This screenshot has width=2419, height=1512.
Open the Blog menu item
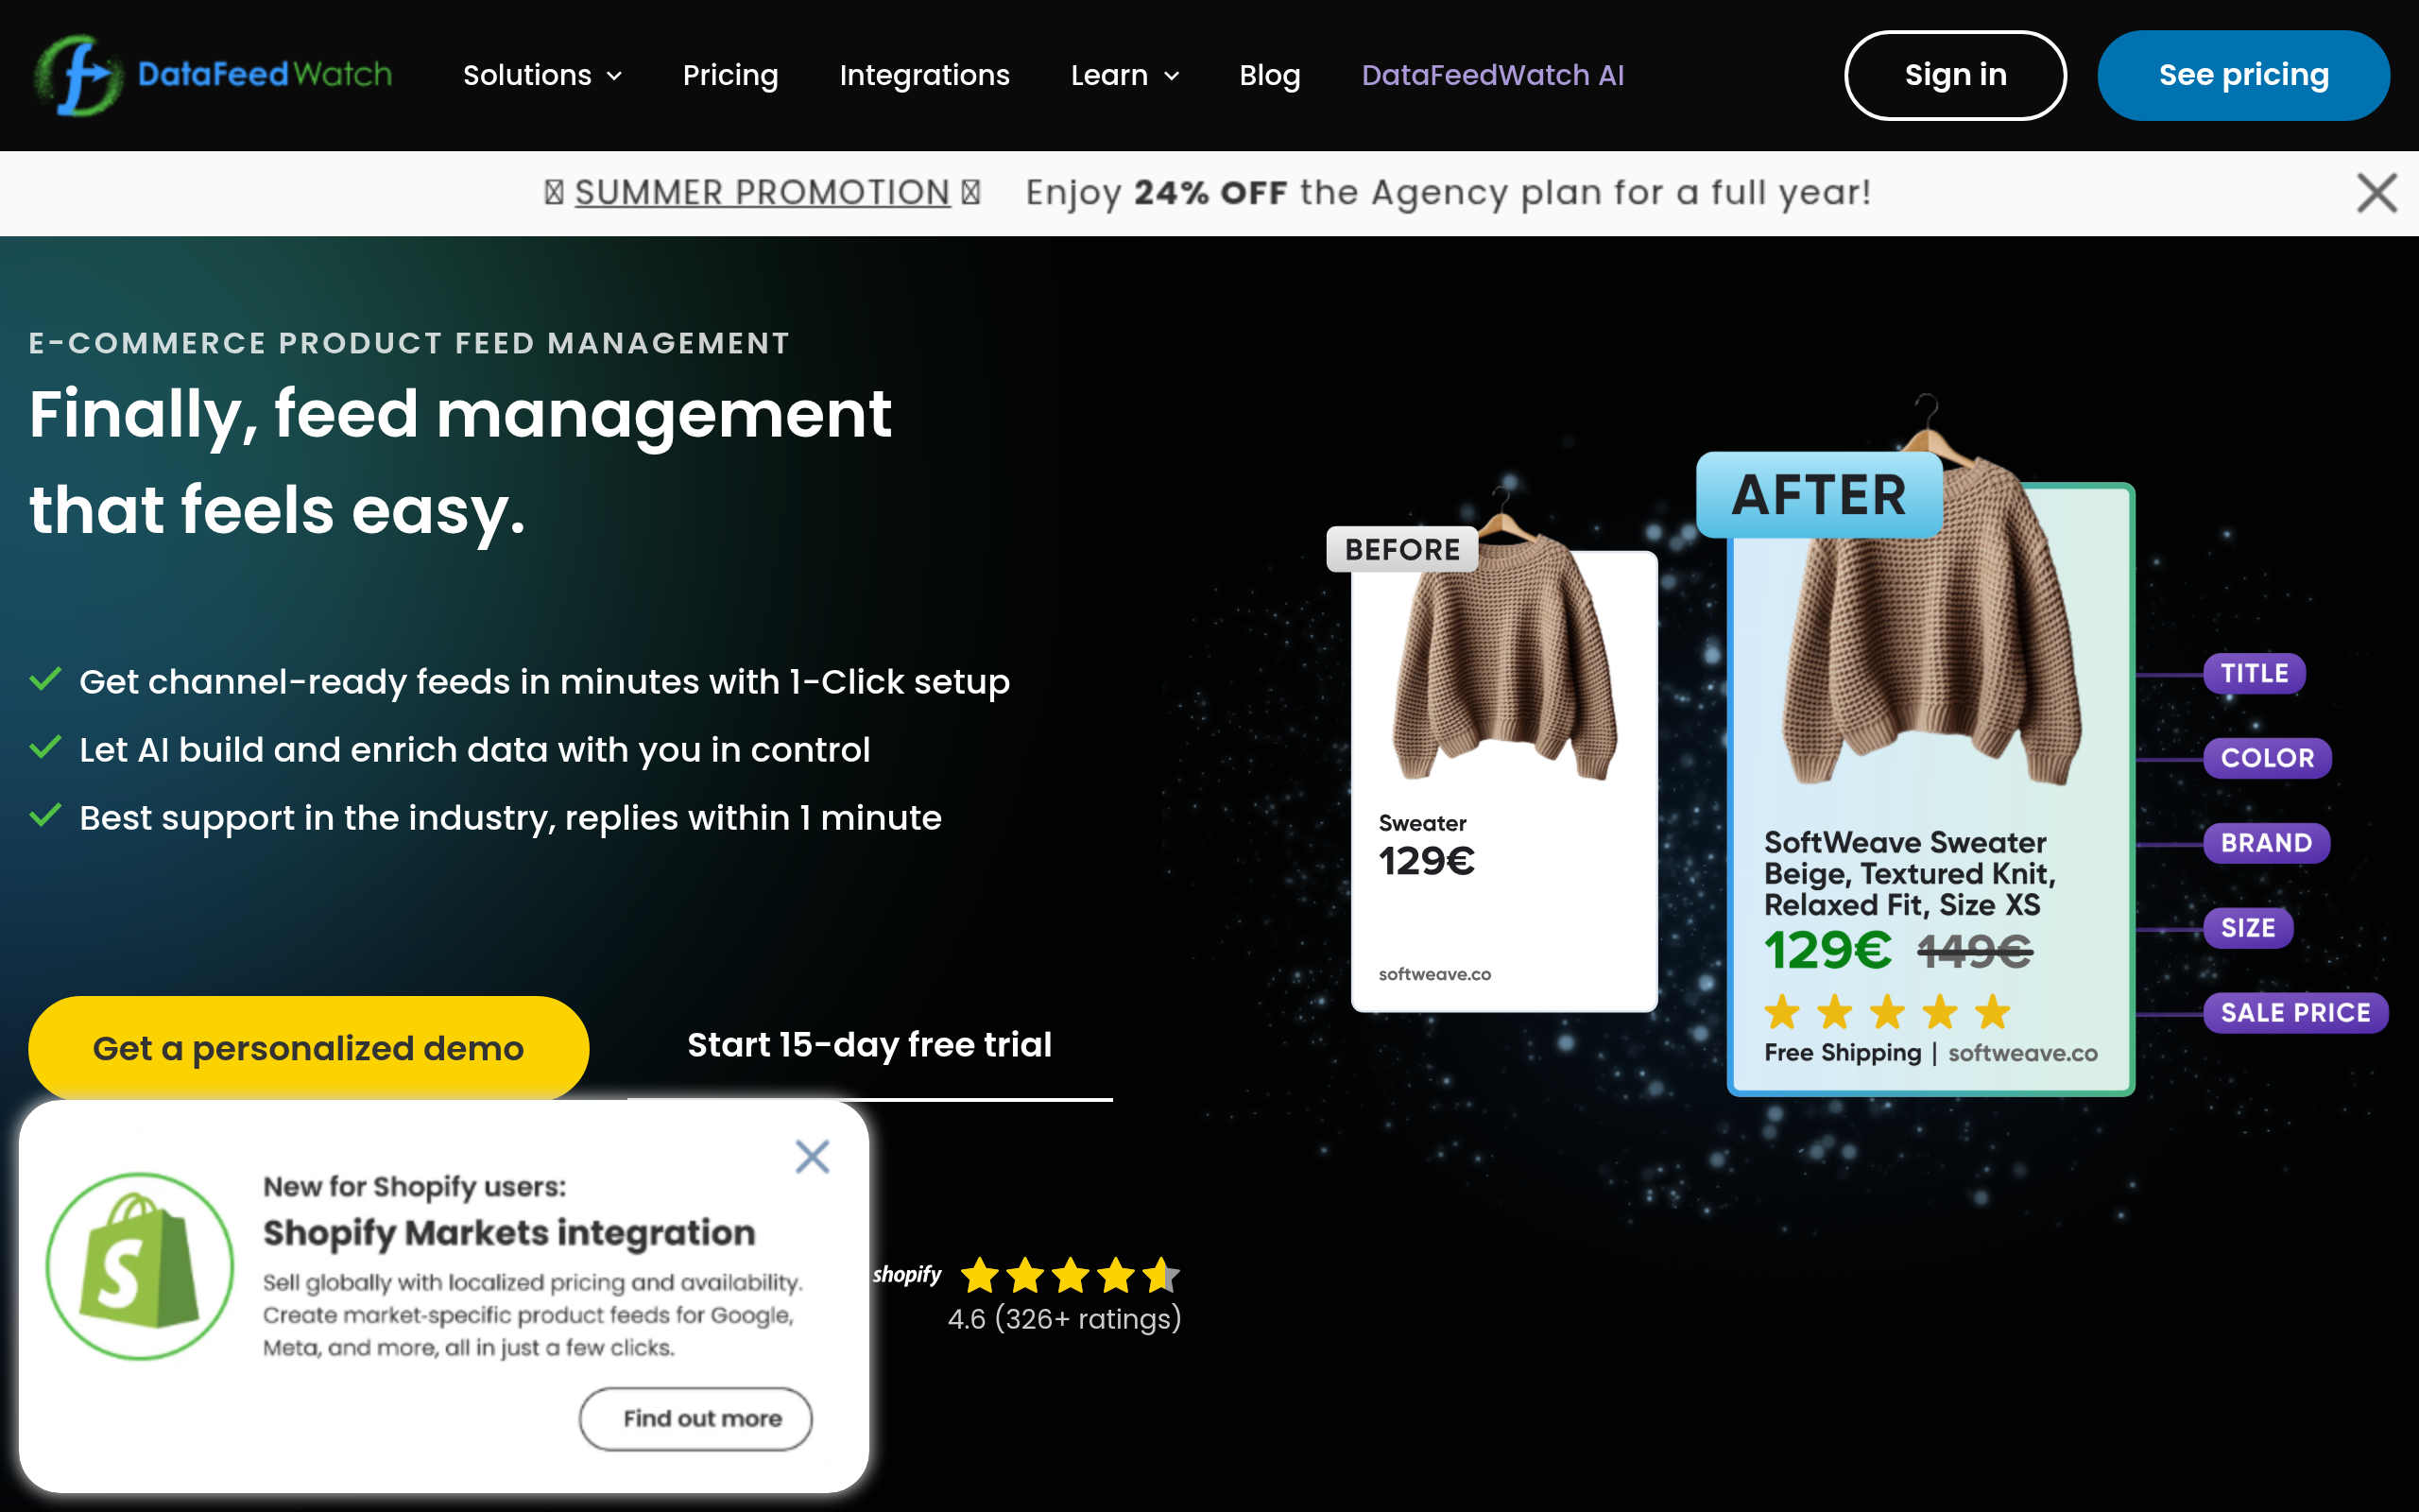pyautogui.click(x=1269, y=75)
